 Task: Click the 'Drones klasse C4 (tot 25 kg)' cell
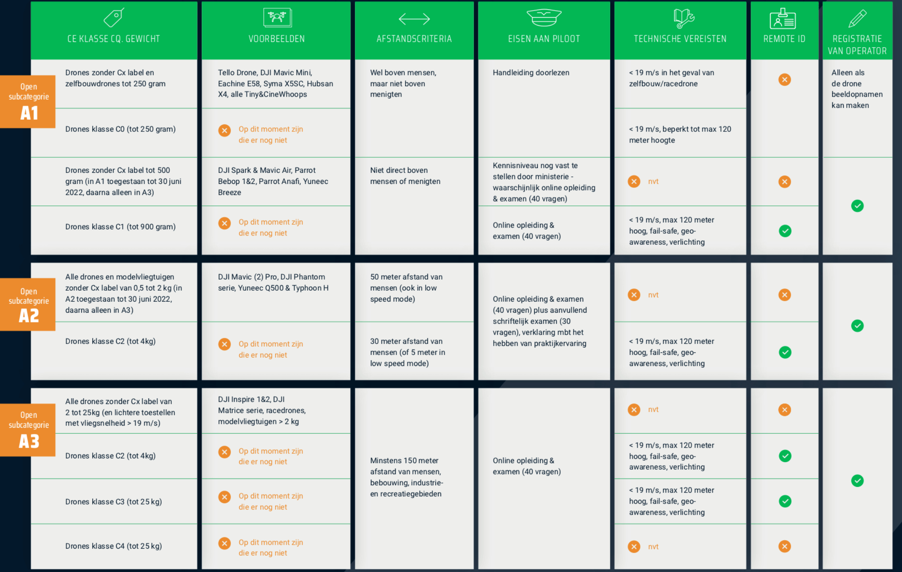113,546
